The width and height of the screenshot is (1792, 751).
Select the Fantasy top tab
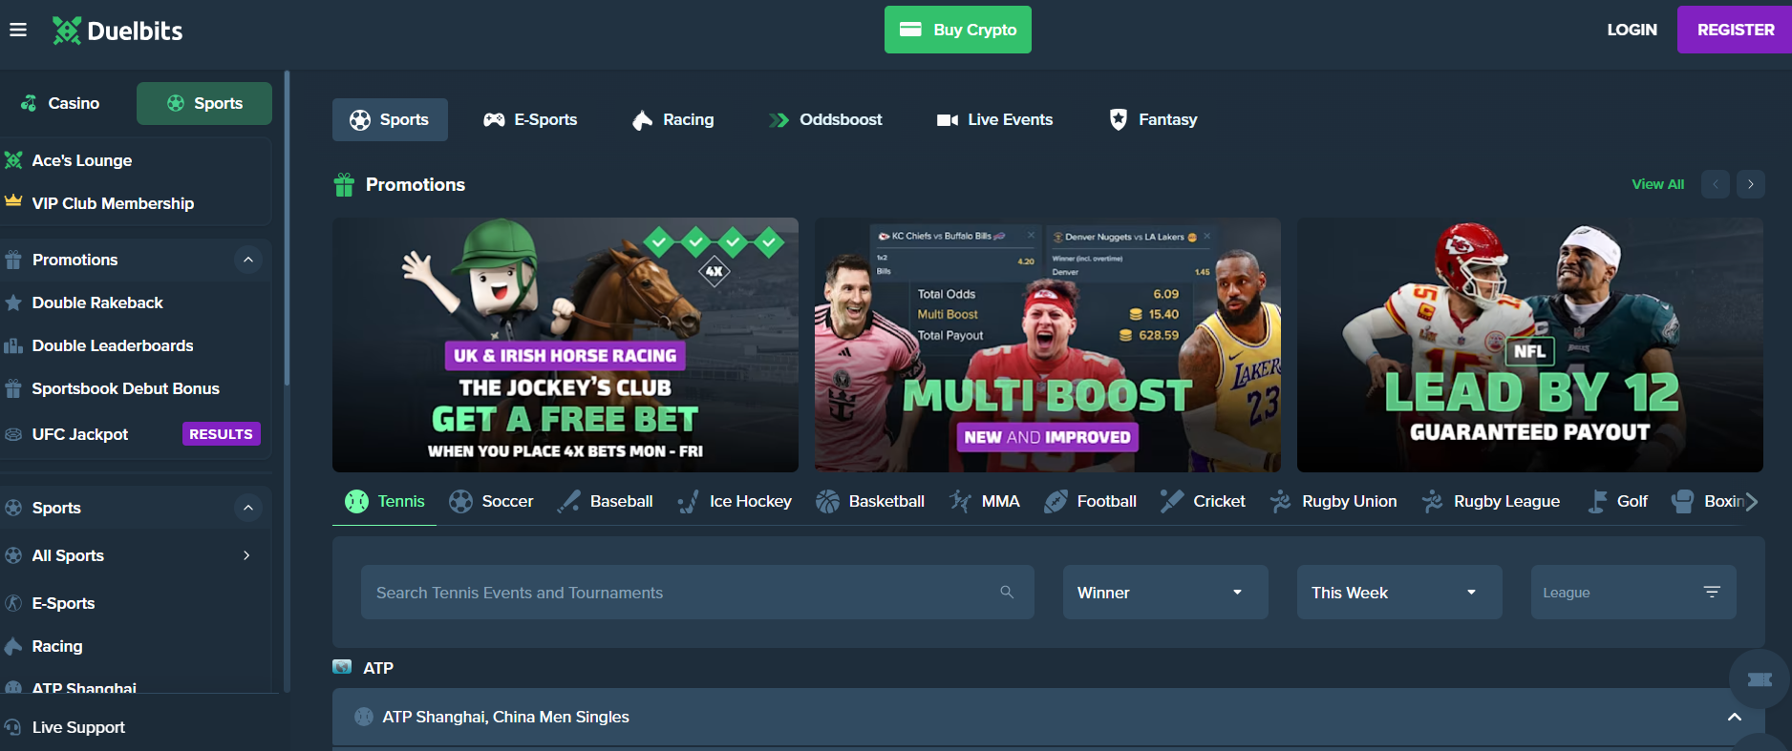pyautogui.click(x=1153, y=119)
